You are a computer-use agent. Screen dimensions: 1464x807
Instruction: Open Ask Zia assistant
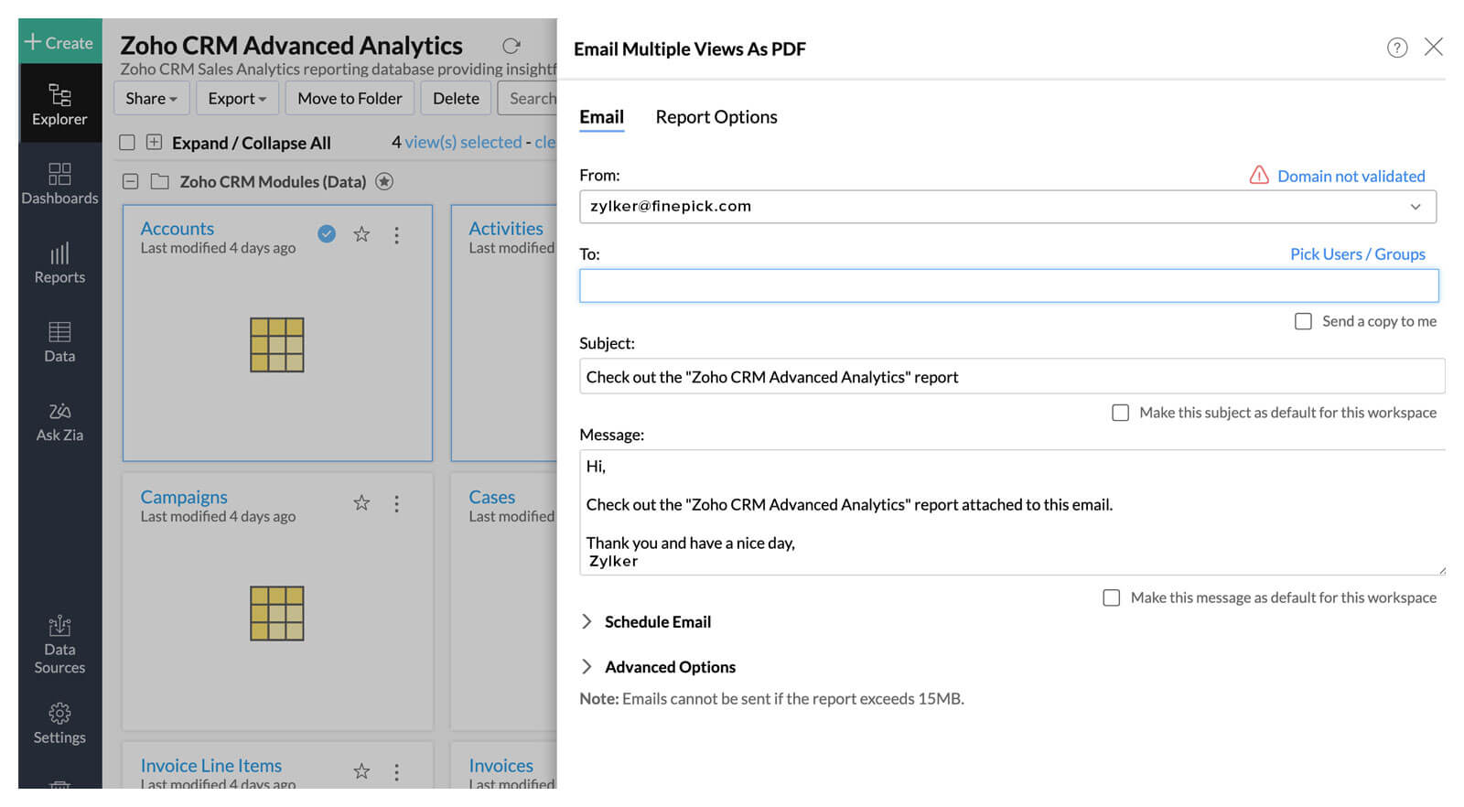(x=59, y=421)
